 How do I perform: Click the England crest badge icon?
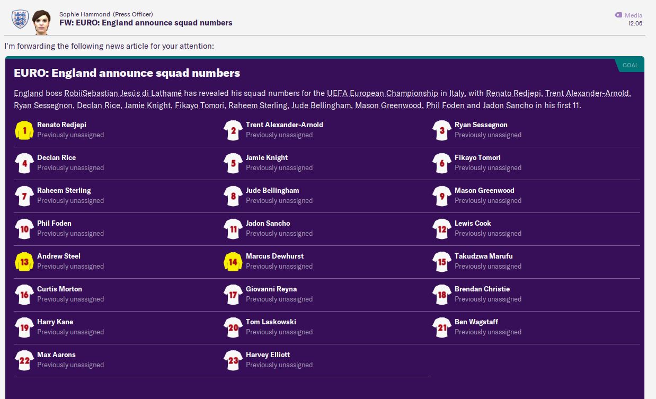[20, 19]
